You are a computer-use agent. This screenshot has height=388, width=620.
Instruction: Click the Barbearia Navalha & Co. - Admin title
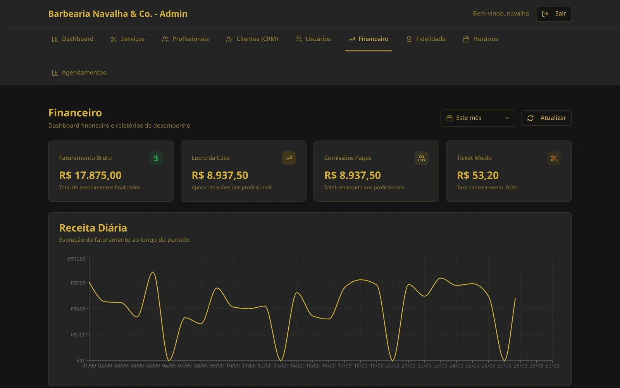pyautogui.click(x=118, y=14)
